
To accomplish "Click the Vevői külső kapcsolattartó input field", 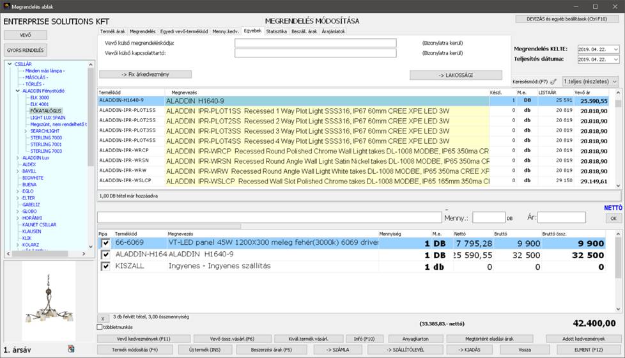I will (x=315, y=53).
